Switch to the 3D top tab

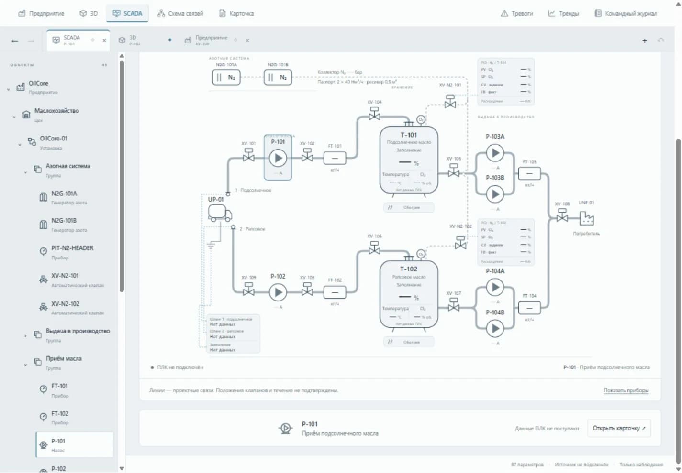pos(89,13)
